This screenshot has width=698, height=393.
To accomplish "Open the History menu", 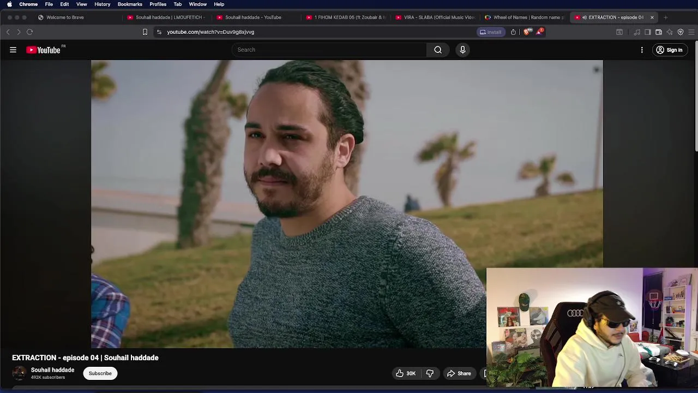I will pyautogui.click(x=102, y=4).
